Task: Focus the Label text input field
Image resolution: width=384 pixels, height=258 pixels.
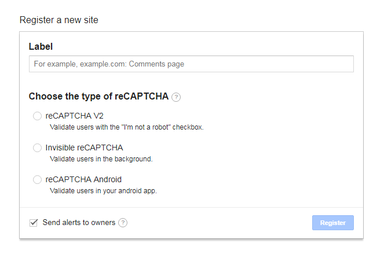Action: (191, 64)
